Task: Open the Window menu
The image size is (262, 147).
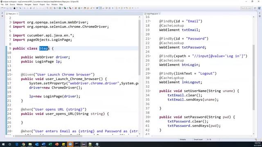Action: 54,4
